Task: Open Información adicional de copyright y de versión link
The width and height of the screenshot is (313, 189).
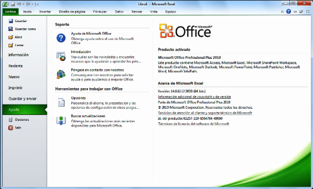Action: coord(195,97)
